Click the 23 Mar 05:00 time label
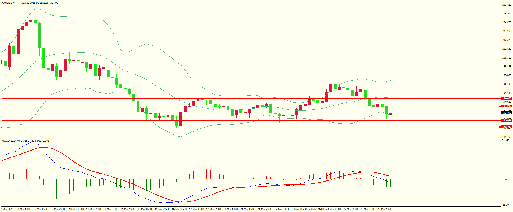This screenshot has height=212, width=513. [x=299, y=209]
